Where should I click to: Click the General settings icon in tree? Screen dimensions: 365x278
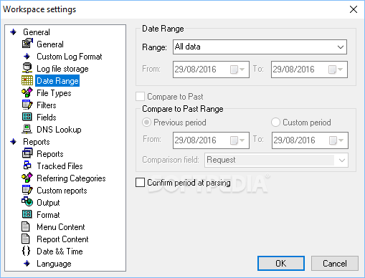[27, 44]
